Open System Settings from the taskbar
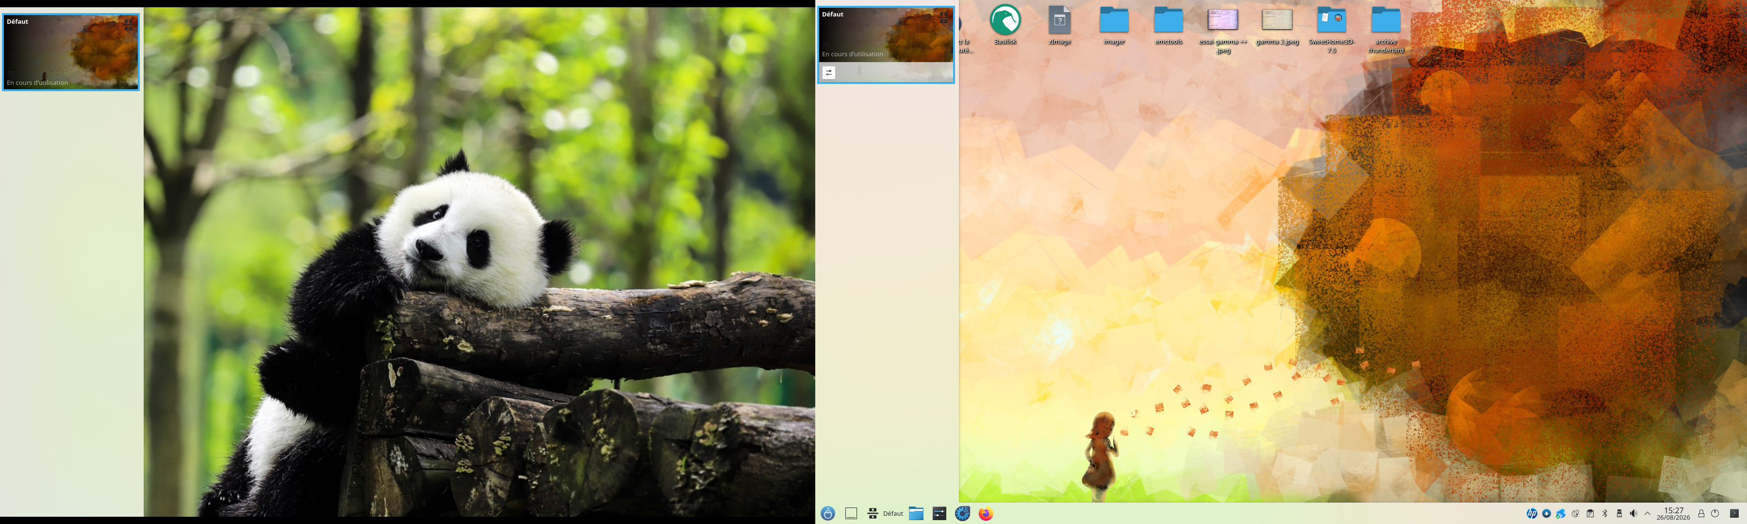1747x524 pixels. point(939,513)
